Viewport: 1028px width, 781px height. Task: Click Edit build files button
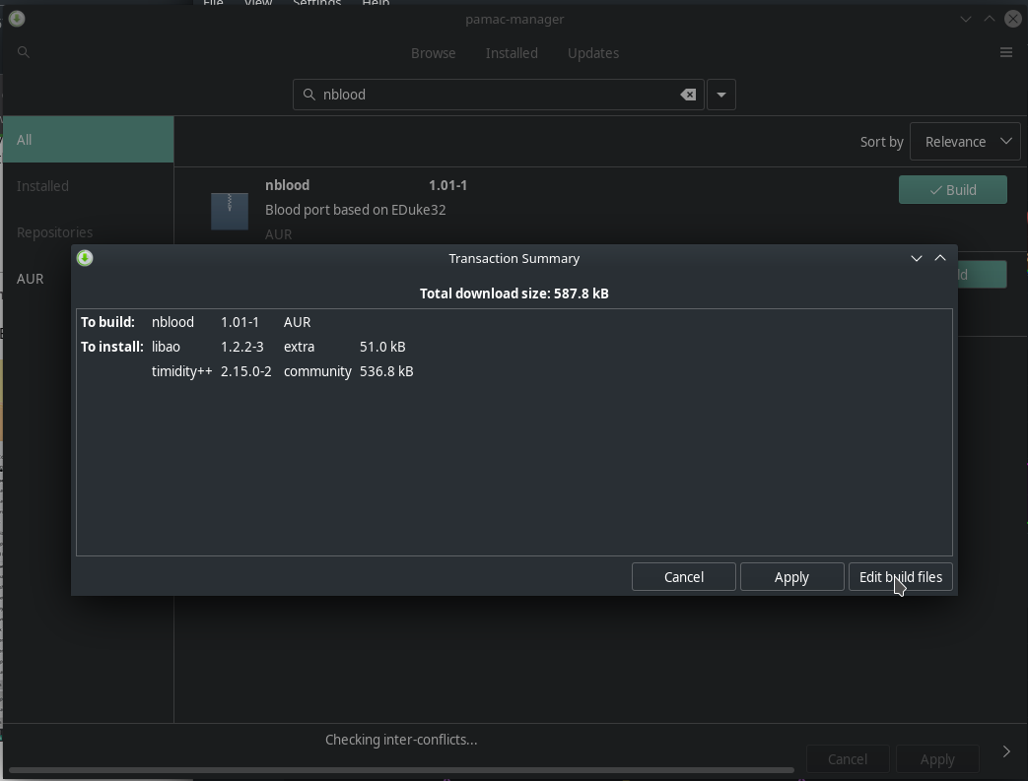[x=901, y=577]
